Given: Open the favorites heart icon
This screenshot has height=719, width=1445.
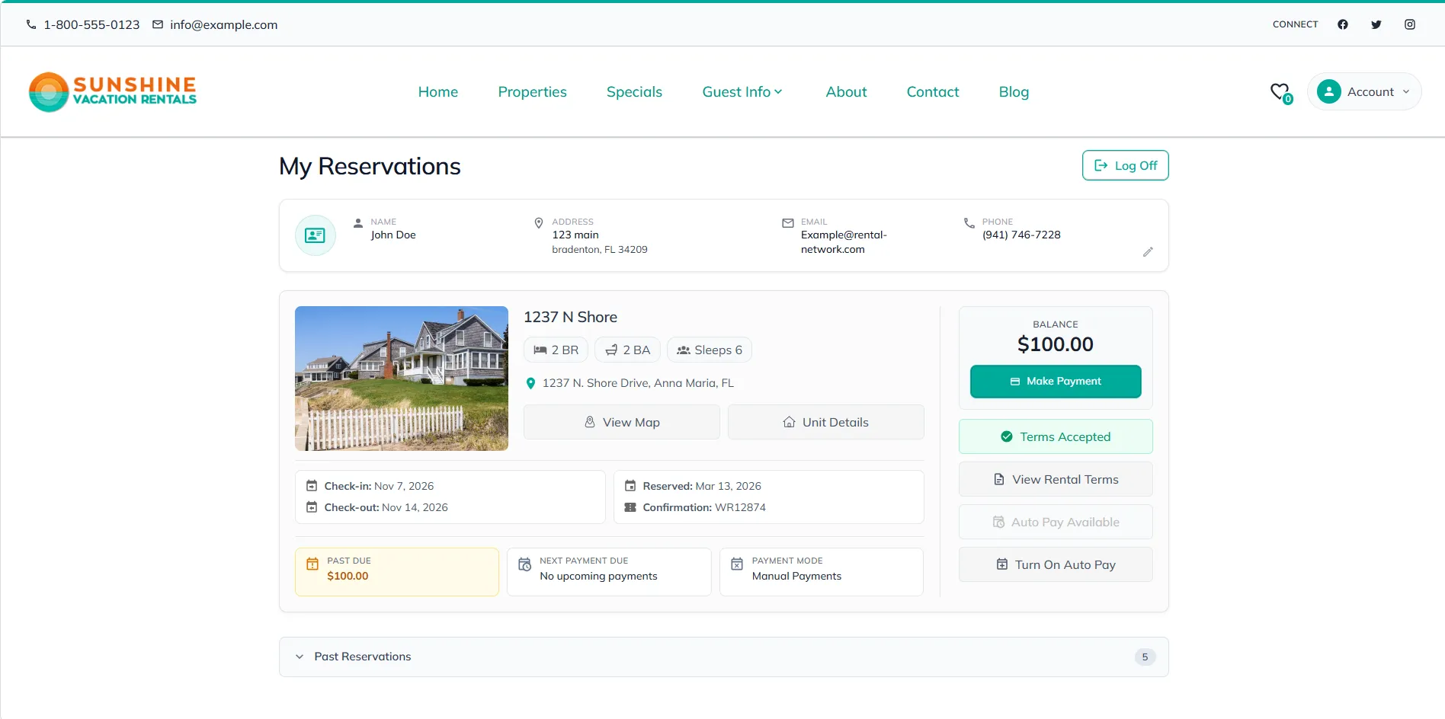Looking at the screenshot, I should click(x=1281, y=92).
